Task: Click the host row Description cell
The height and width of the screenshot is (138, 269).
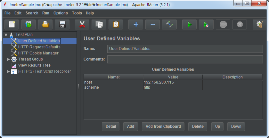Action: [x=232, y=82]
